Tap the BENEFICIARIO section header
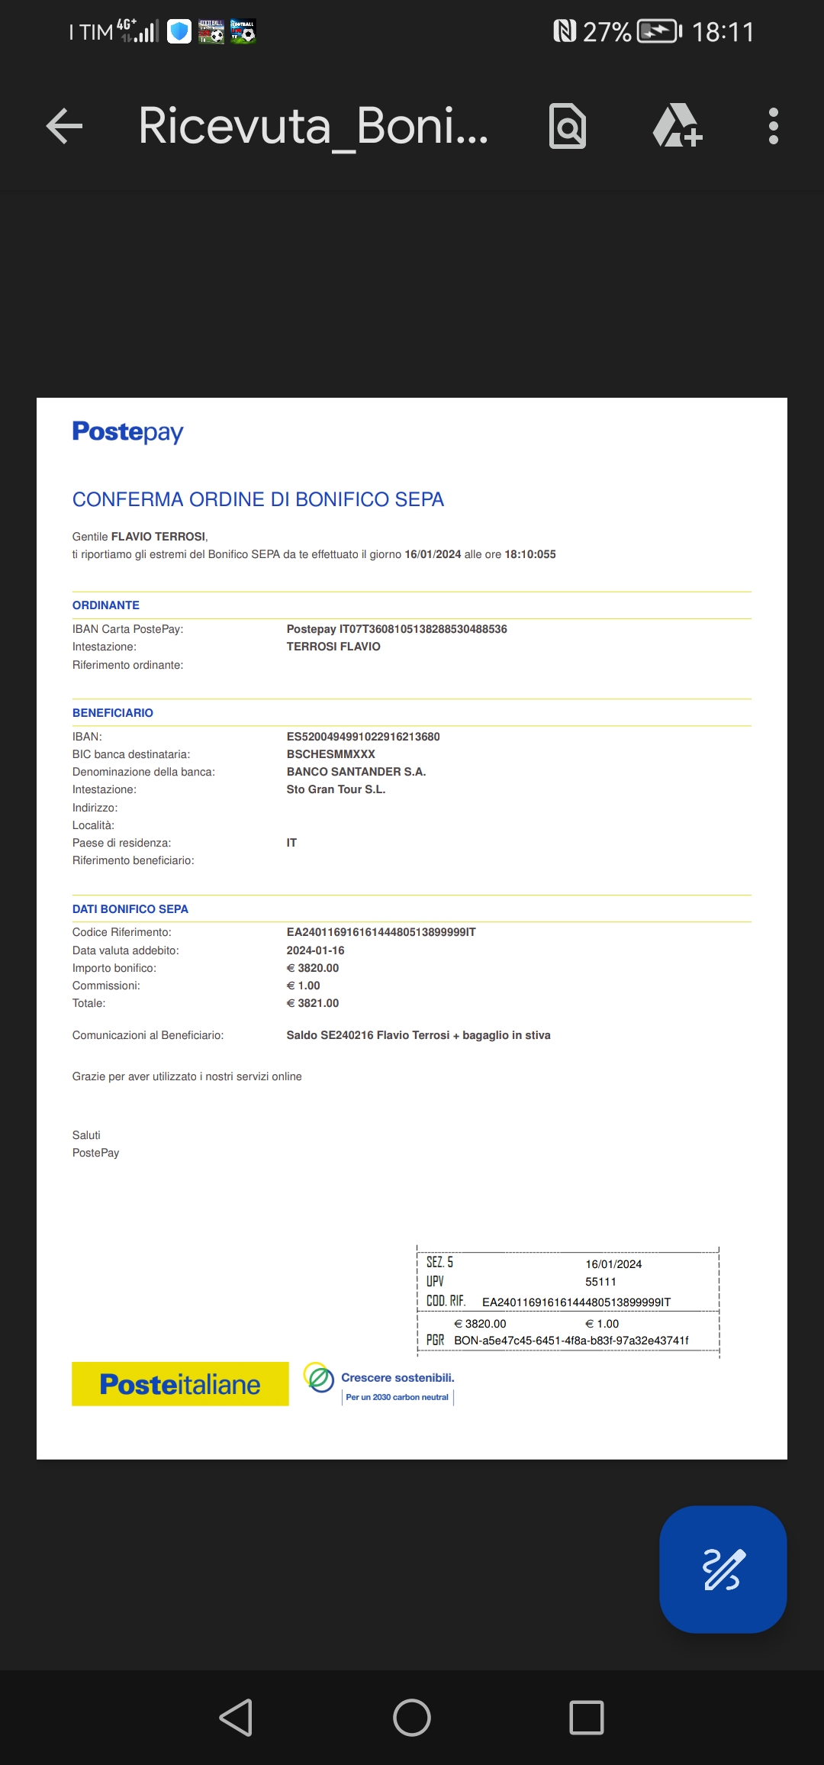824x1765 pixels. 113,713
